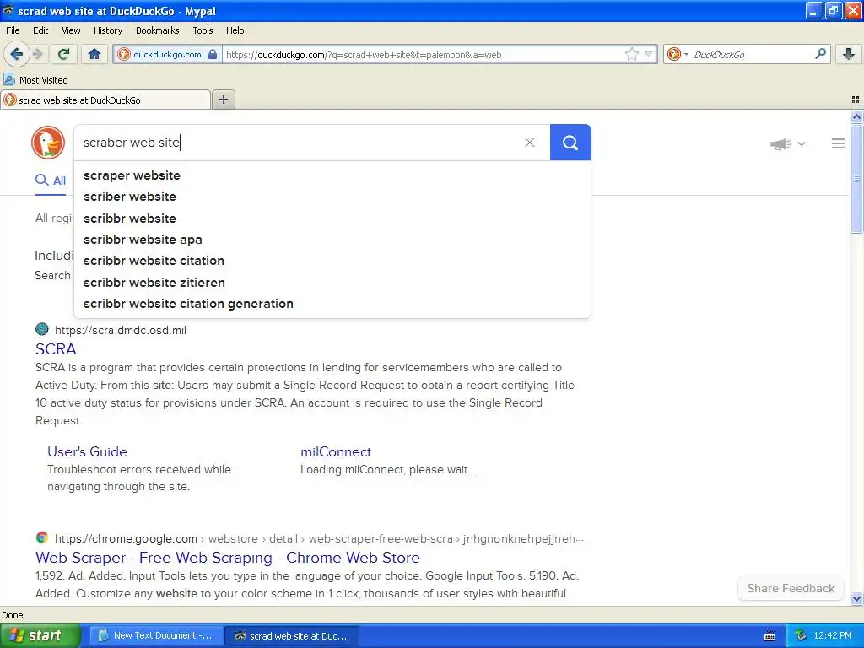
Task: Click the vertical scrollbar thumb
Action: [856, 179]
